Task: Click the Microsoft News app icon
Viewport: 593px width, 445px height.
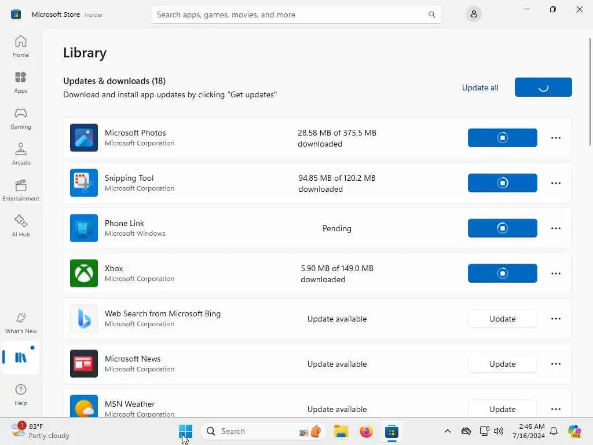Action: click(x=84, y=364)
